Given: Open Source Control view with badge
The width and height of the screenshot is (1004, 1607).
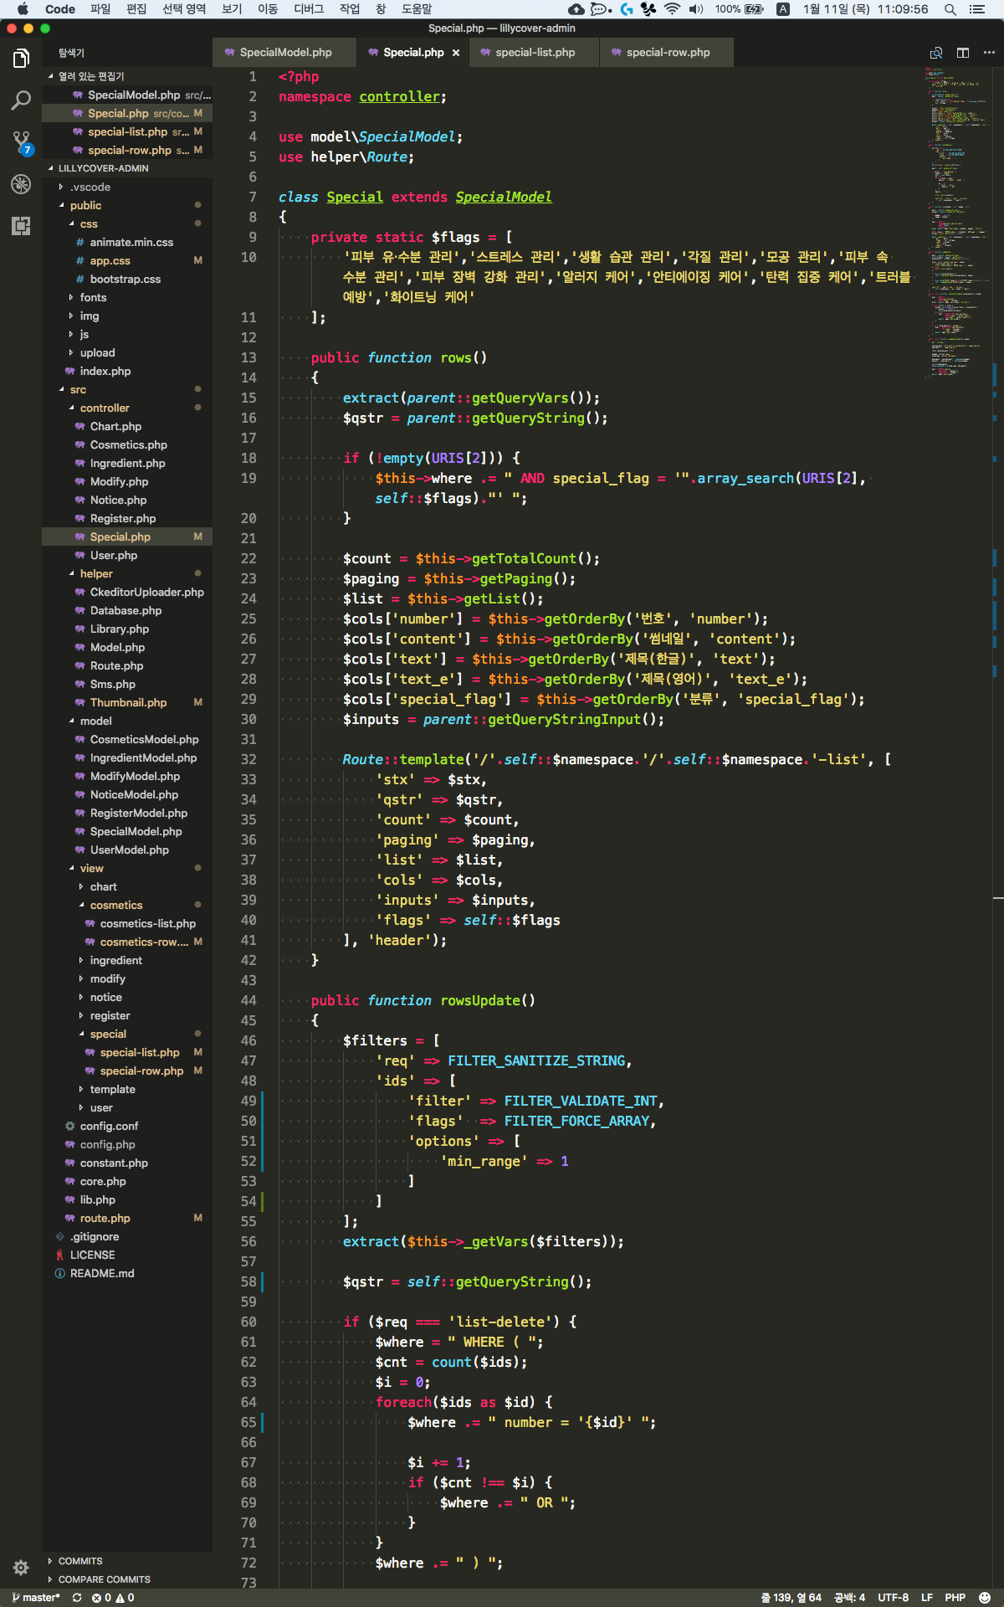Looking at the screenshot, I should coord(21,142).
